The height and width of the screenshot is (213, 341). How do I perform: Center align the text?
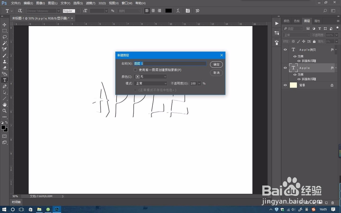pos(153,11)
